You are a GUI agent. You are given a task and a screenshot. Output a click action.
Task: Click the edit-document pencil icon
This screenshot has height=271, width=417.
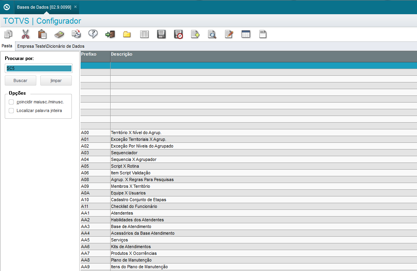pos(229,34)
